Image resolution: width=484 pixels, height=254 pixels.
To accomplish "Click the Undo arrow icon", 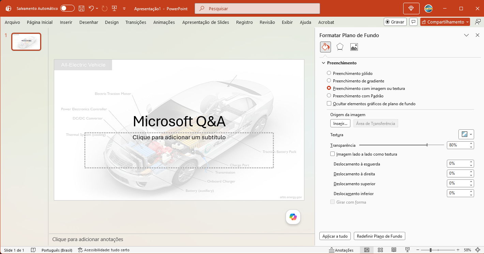I will tap(91, 9).
